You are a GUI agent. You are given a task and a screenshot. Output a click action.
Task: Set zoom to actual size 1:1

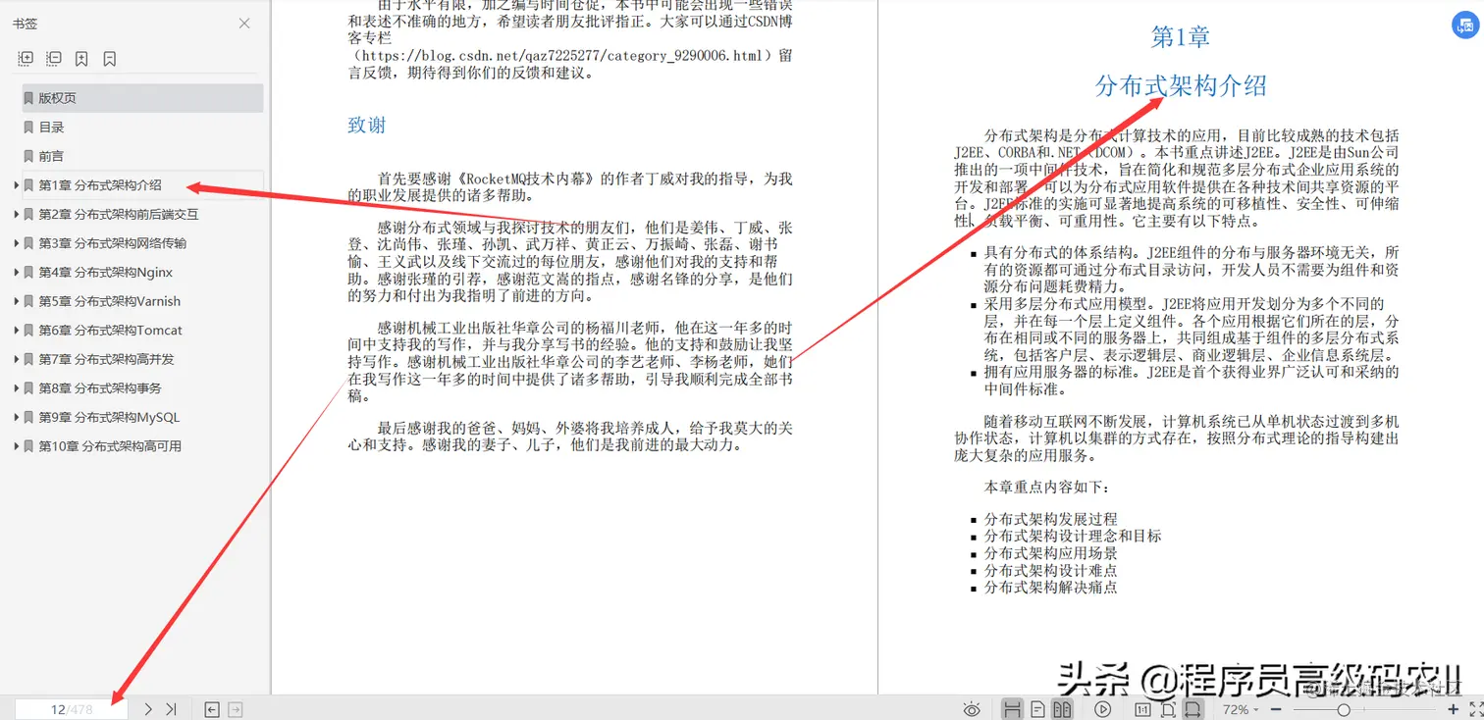coord(1142,709)
